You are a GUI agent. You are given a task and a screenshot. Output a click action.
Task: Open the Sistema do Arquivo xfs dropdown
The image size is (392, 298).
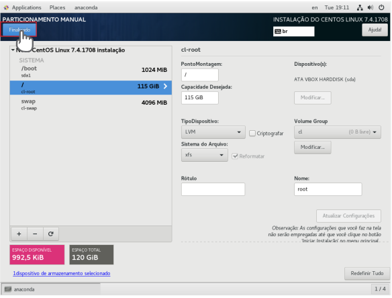pyautogui.click(x=205, y=155)
